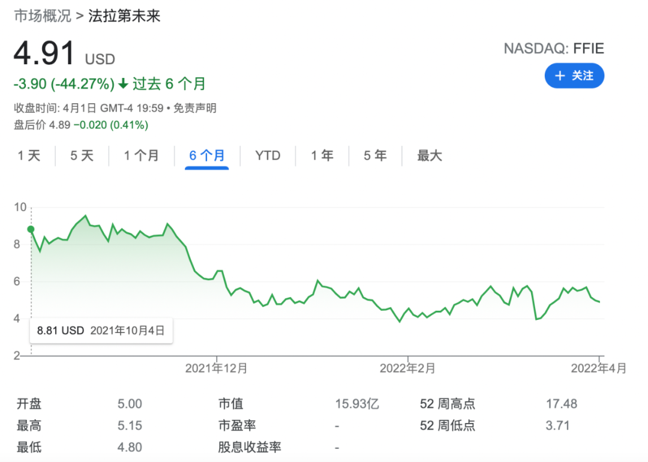Click the 开盘 value 5.00
648x462 pixels.
click(x=130, y=404)
